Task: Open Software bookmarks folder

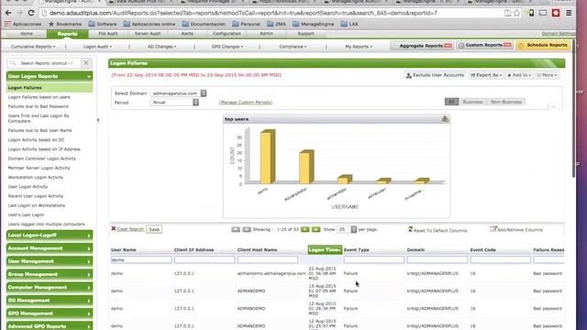Action: coord(103,24)
